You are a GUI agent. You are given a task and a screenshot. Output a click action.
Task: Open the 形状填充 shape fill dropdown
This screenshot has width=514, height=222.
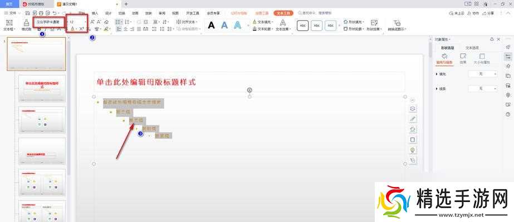[x=354, y=22]
